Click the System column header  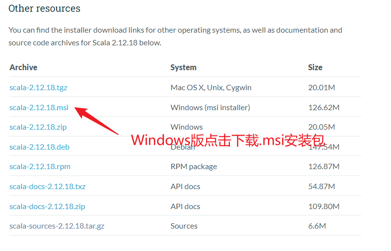[x=184, y=67]
